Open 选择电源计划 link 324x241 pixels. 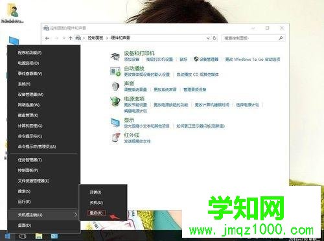(247, 105)
